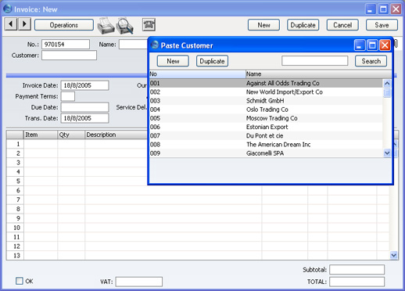Select customer 001 Against All Odds Trading Co
This screenshot has width=405, height=291.
[266, 83]
